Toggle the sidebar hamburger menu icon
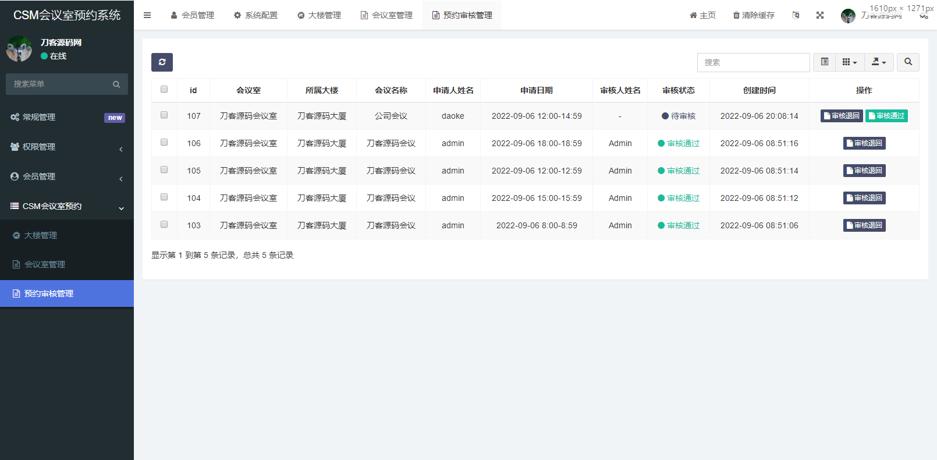Screen dimensions: 937x460 [147, 15]
